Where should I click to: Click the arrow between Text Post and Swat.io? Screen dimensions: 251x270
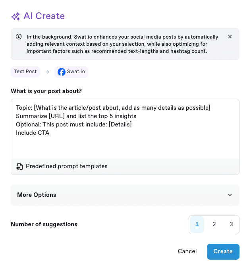coord(47,72)
